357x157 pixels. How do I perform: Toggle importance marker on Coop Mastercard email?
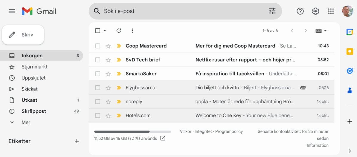[x=119, y=46]
